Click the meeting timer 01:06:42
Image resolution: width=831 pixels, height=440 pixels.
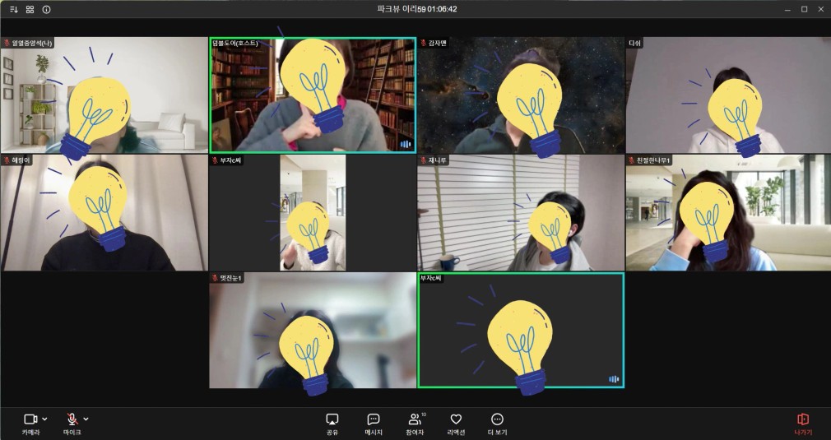pyautogui.click(x=442, y=9)
